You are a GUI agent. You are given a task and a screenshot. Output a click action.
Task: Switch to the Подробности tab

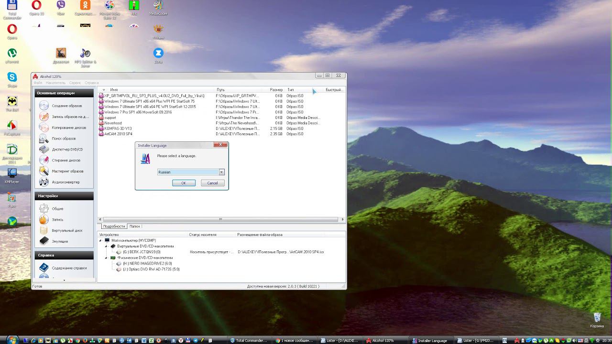tap(114, 226)
